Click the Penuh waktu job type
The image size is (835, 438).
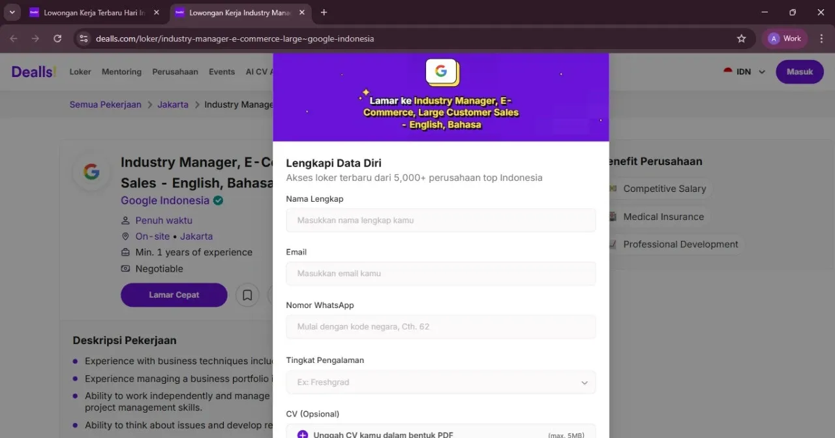tap(164, 221)
